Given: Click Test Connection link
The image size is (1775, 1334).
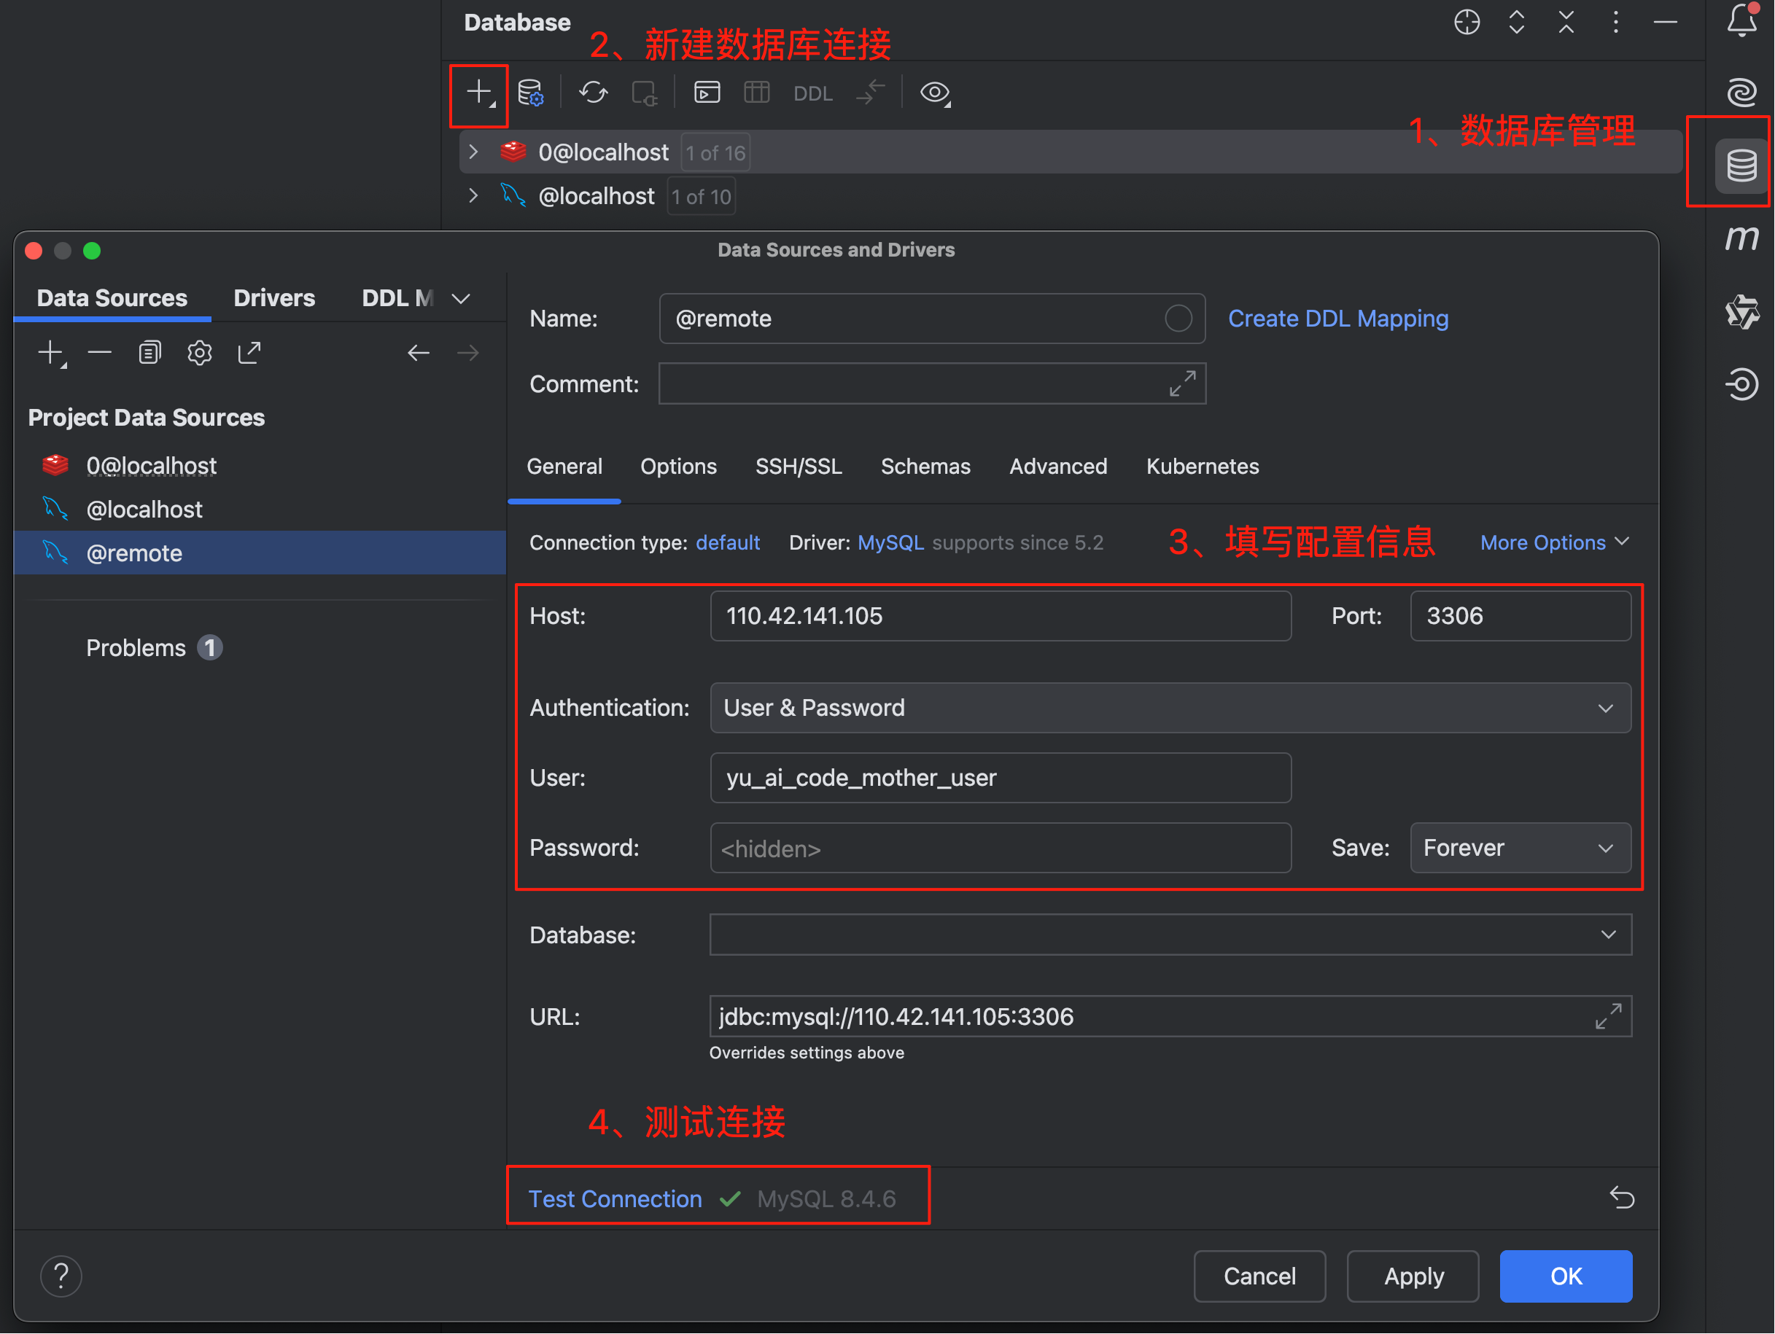Looking at the screenshot, I should point(615,1198).
